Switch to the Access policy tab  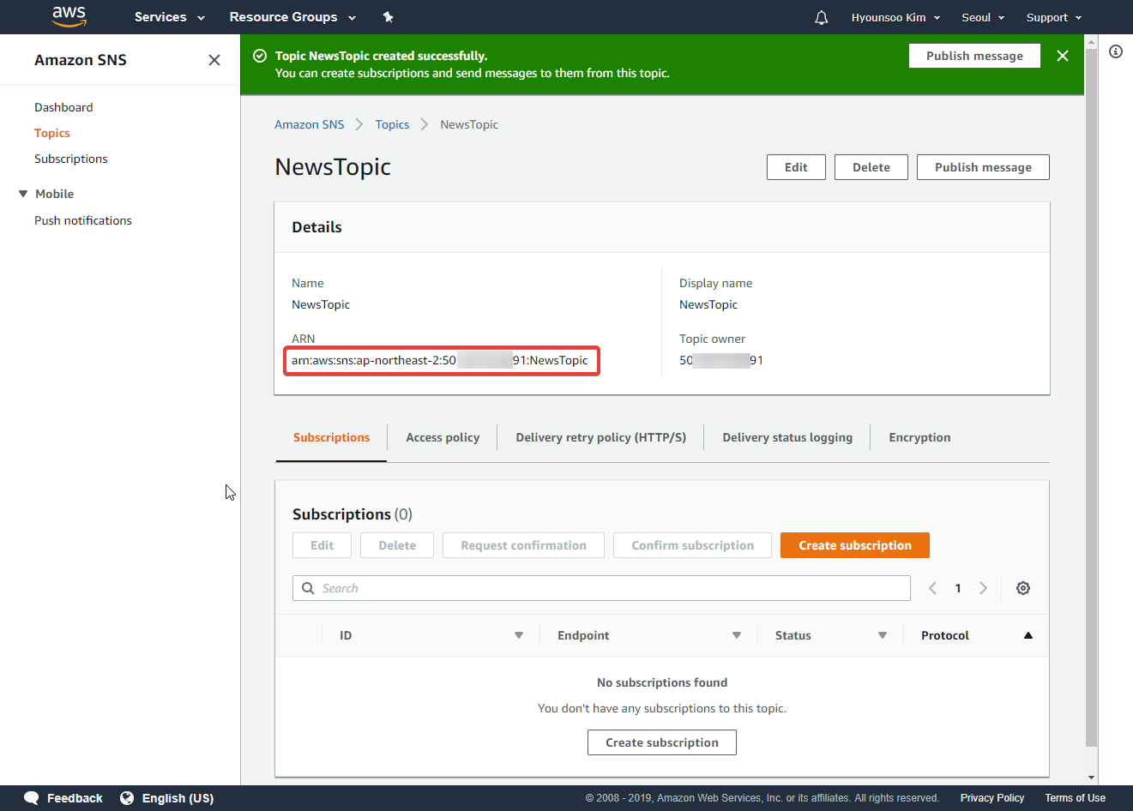click(443, 437)
